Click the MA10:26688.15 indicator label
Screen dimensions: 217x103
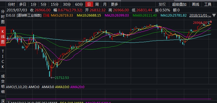tap(89, 15)
